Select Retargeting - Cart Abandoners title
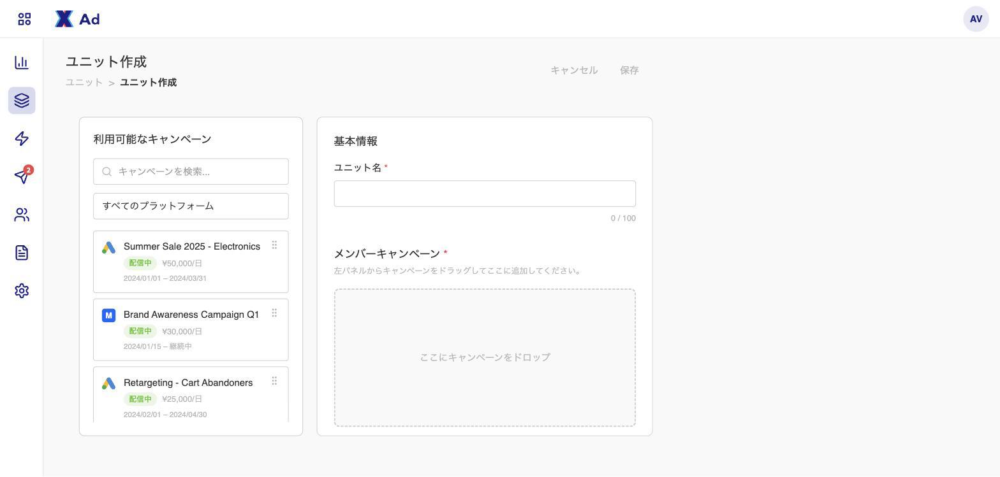Viewport: 1000px width, 477px height. (188, 383)
